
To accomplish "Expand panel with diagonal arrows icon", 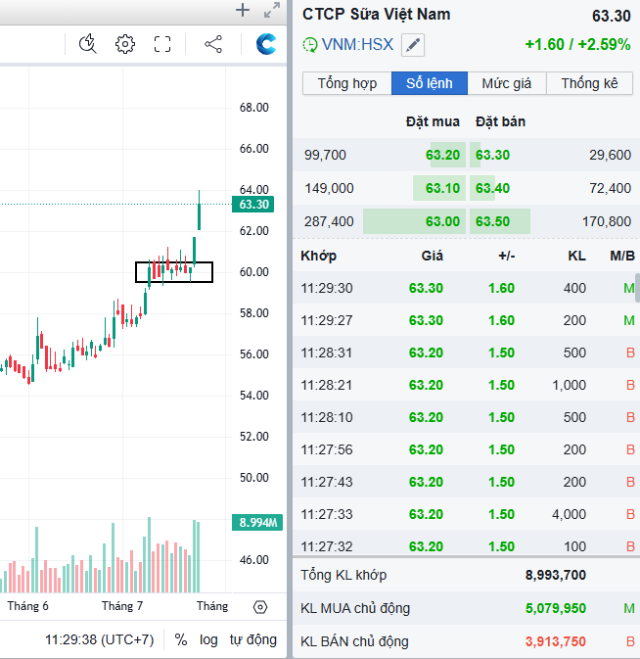I will pyautogui.click(x=272, y=11).
